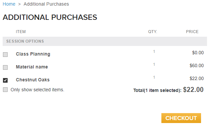Click the QTY. column header
The width and height of the screenshot is (208, 126).
152,32
